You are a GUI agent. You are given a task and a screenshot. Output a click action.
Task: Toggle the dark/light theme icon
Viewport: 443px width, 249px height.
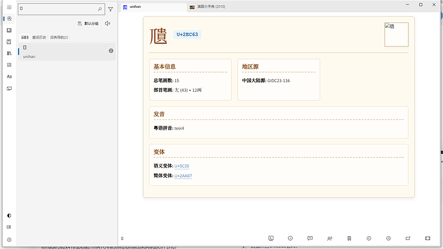pos(10,216)
